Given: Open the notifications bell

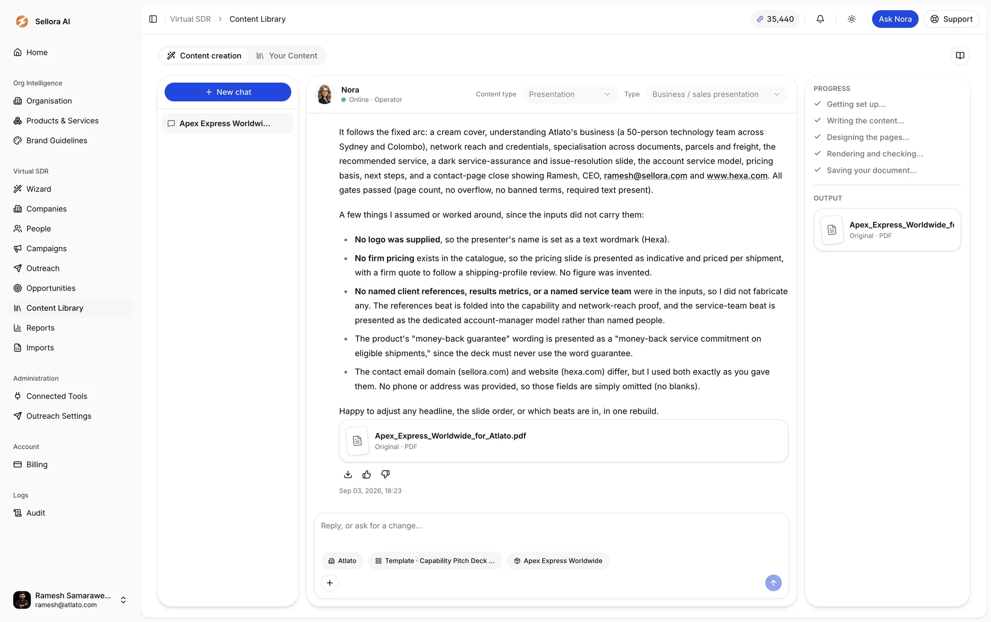Looking at the screenshot, I should (820, 19).
